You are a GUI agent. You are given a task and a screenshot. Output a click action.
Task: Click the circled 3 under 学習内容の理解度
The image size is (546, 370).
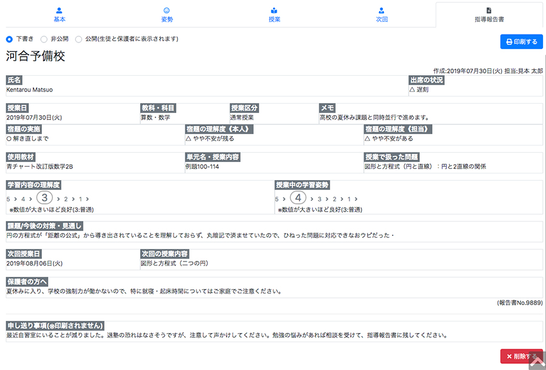click(44, 198)
